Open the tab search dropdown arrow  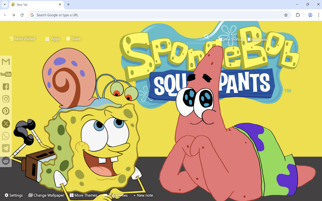[4, 4]
